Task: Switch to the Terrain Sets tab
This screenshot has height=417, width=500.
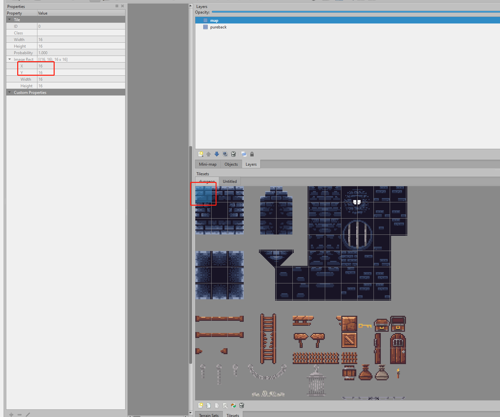Action: tap(209, 415)
